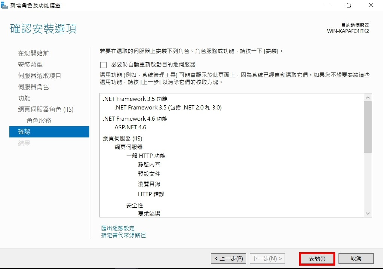Image resolution: width=383 pixels, height=269 pixels.
Task: Maximize the wizard window
Action: tap(349, 5)
